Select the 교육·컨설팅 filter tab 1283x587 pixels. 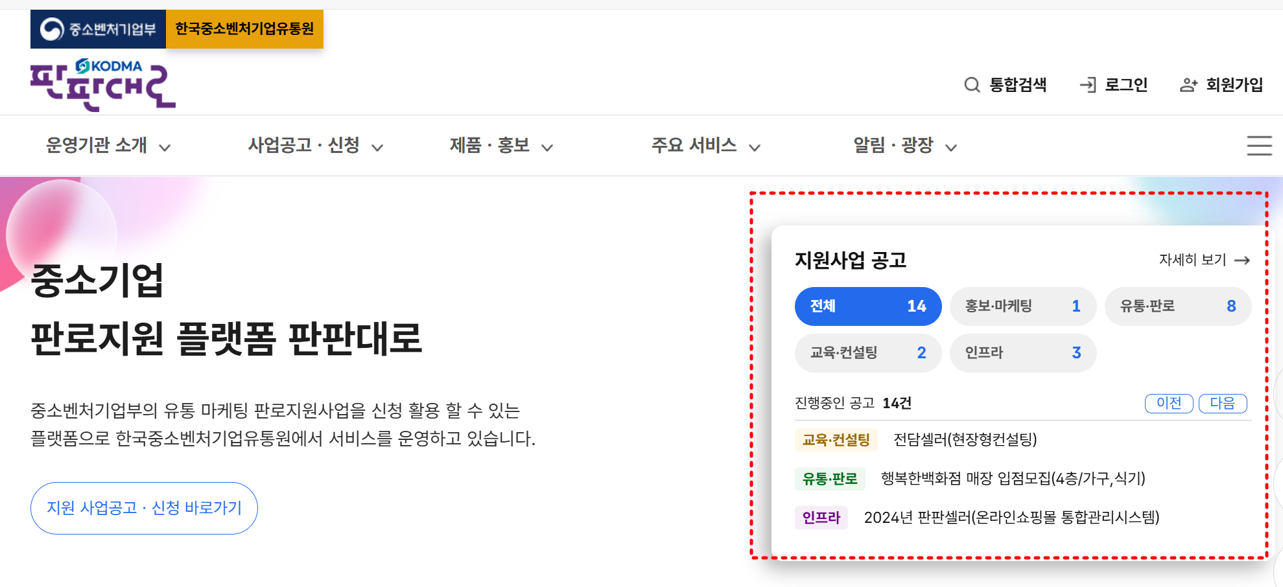[x=868, y=353]
